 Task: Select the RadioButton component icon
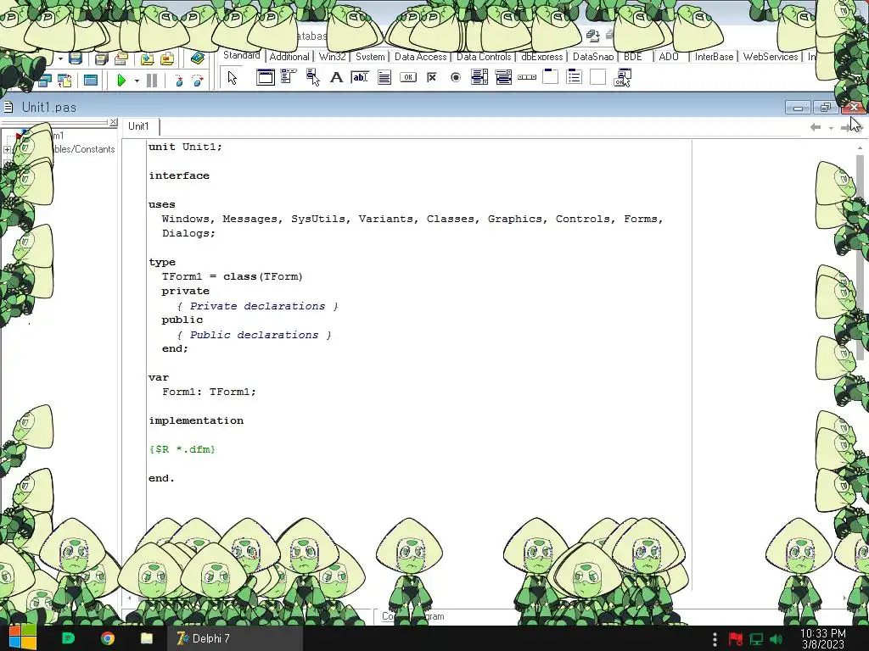point(456,77)
